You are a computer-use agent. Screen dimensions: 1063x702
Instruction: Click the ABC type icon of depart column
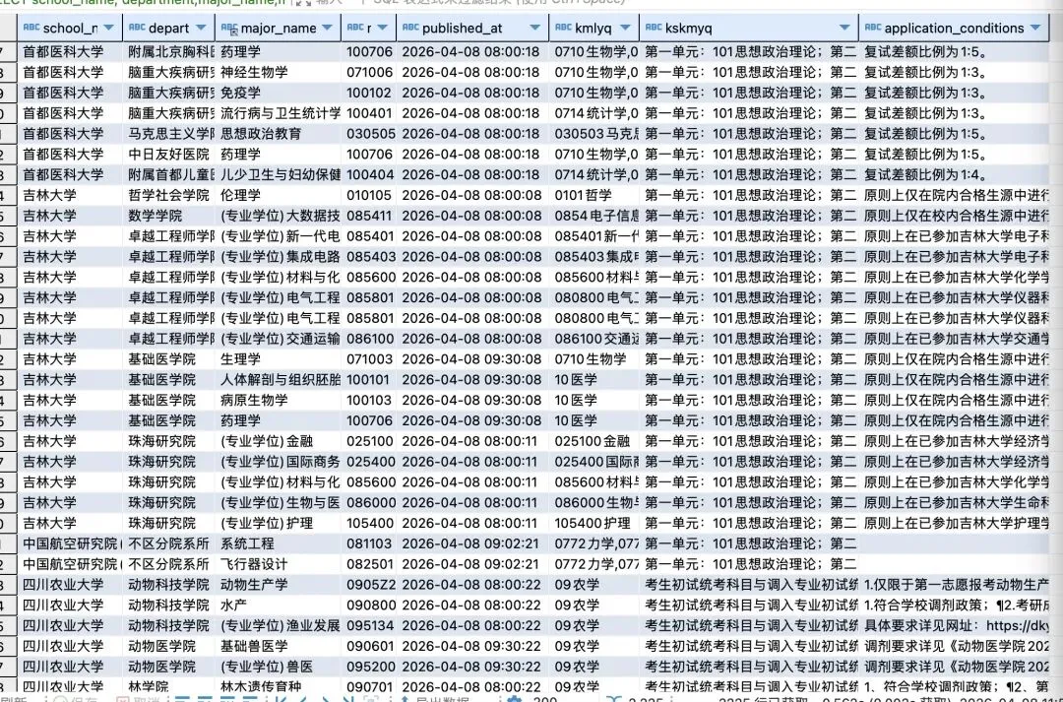pos(137,28)
